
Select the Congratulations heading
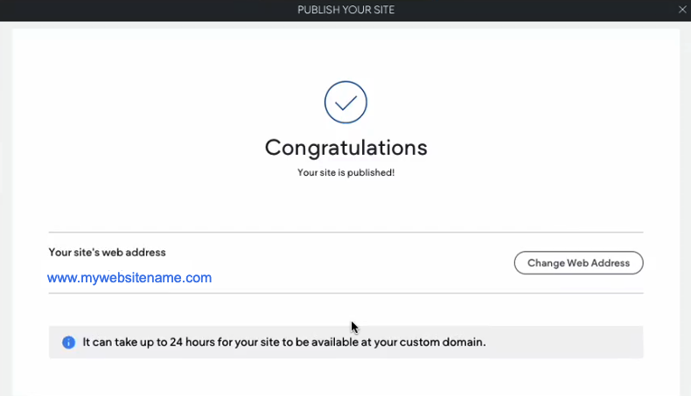pos(346,148)
